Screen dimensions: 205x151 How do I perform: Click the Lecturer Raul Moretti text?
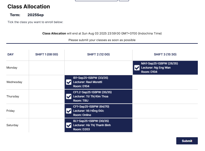click(88, 82)
